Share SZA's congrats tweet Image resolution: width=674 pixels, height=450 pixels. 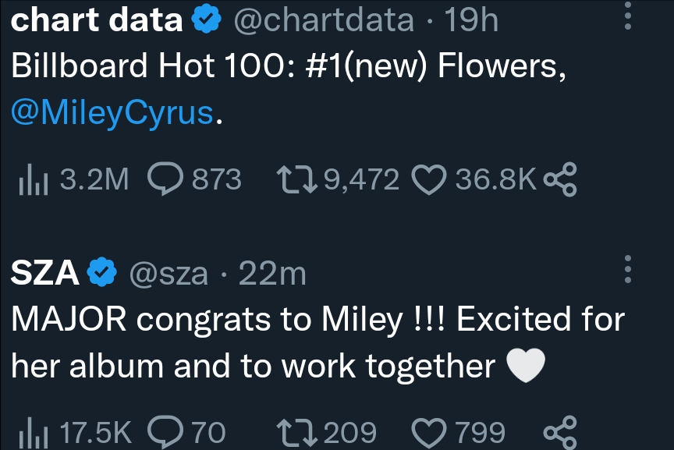tap(559, 432)
